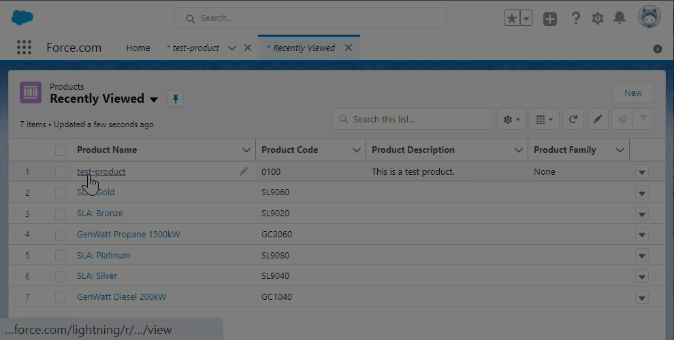Select the test-product row checkbox
The height and width of the screenshot is (340, 674).
pyautogui.click(x=61, y=172)
